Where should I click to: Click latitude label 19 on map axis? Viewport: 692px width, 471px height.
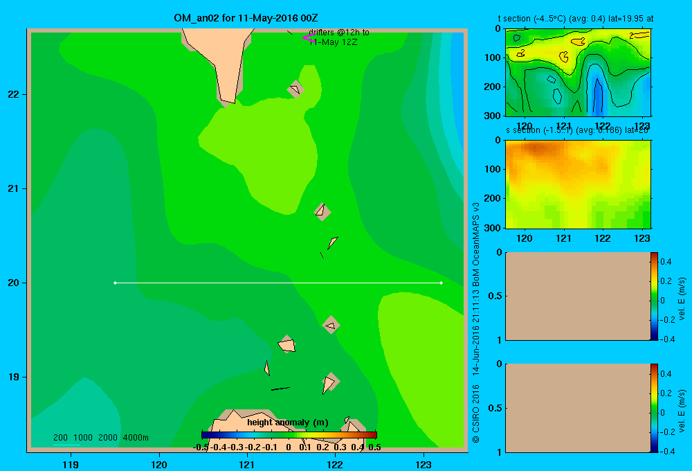click(13, 377)
